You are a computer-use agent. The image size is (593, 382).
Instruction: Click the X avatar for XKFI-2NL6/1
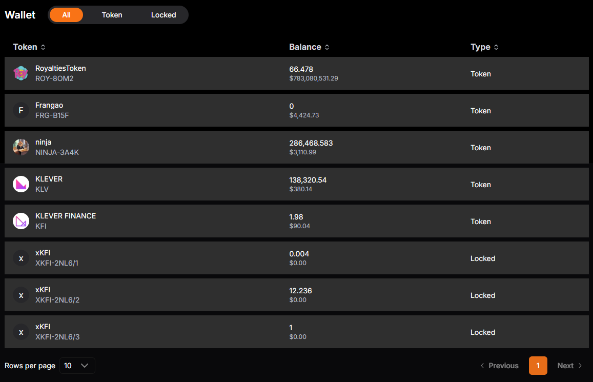[x=21, y=258]
